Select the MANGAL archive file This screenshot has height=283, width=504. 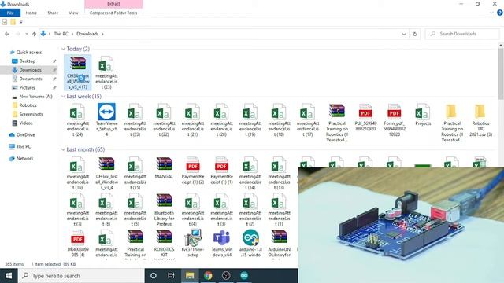tap(164, 167)
